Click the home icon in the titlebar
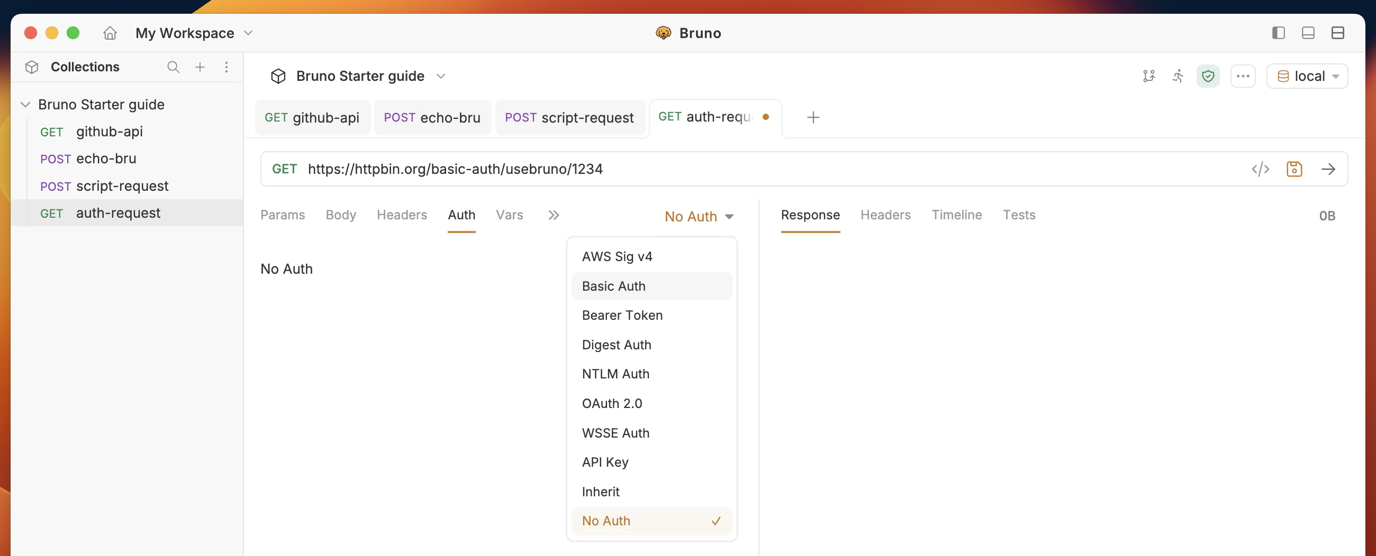 pyautogui.click(x=110, y=33)
